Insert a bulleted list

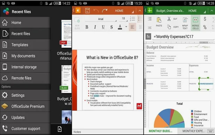140,19
